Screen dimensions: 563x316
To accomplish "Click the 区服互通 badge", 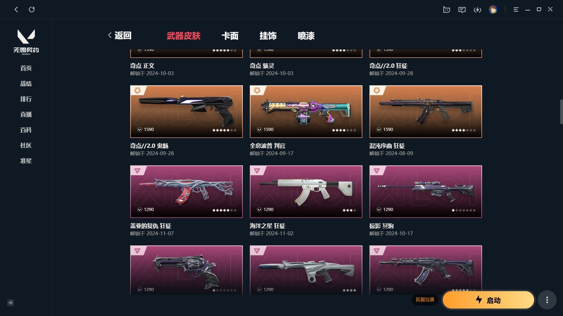I will click(x=425, y=299).
